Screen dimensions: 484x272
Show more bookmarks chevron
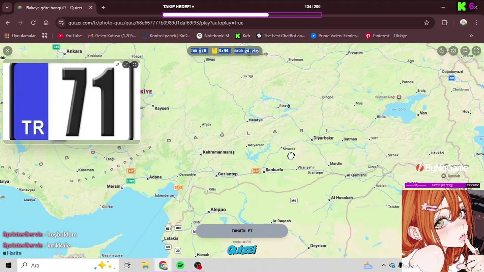click(471, 36)
